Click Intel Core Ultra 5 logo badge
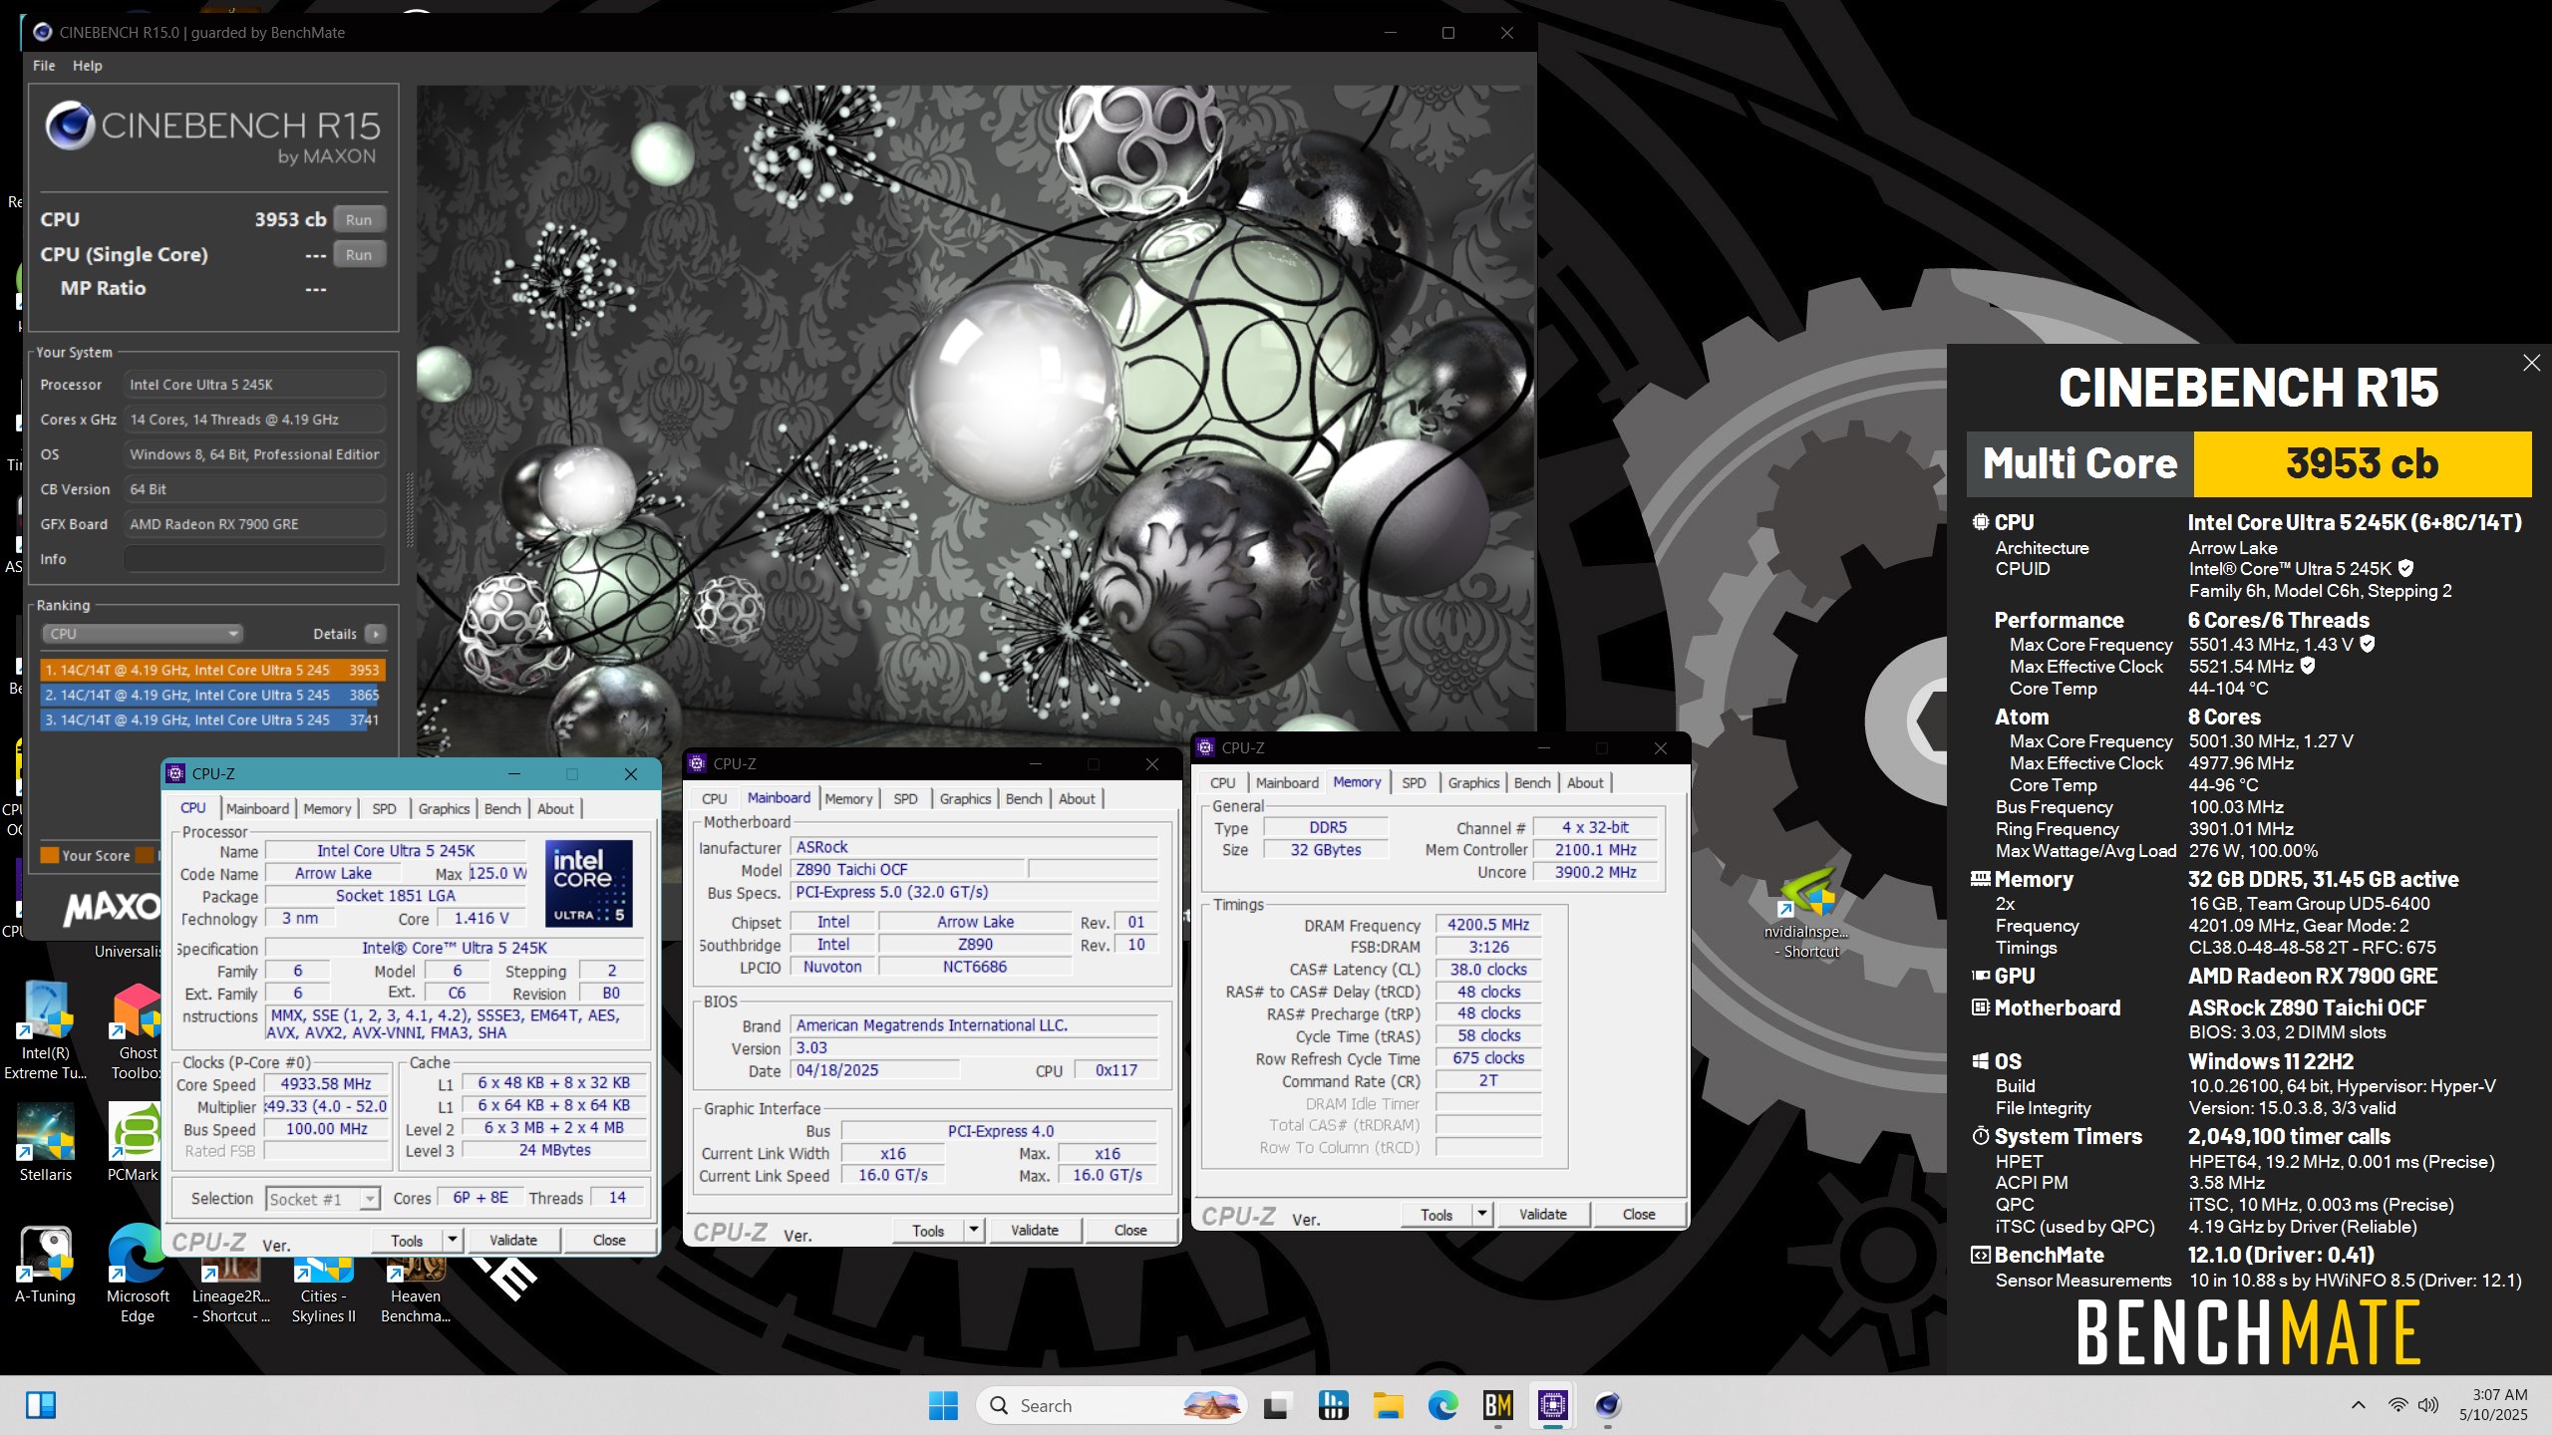 pos(588,884)
